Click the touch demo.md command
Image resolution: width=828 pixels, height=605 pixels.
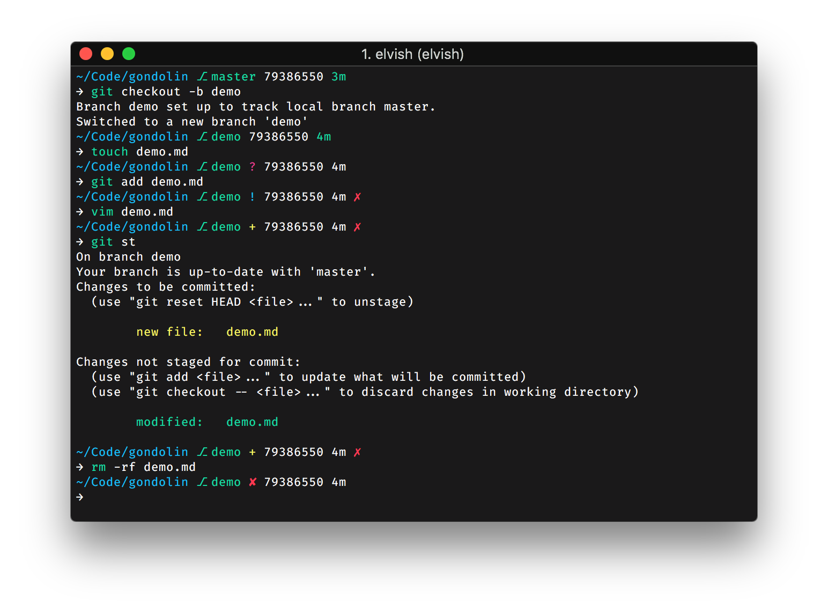[x=139, y=152]
